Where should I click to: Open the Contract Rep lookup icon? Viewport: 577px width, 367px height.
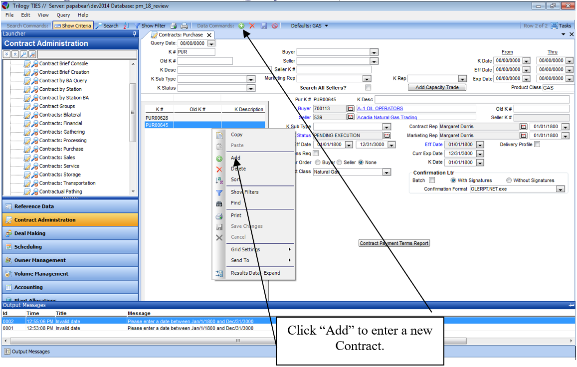click(523, 127)
